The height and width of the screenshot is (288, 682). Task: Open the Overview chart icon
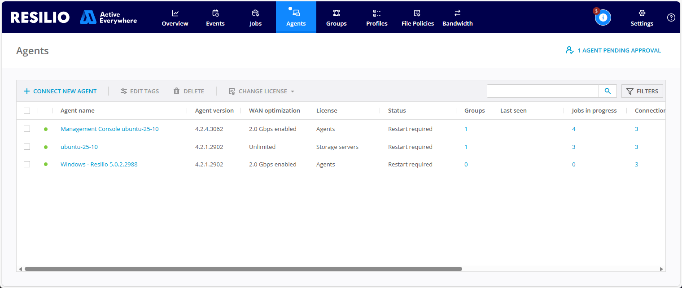coord(175,13)
